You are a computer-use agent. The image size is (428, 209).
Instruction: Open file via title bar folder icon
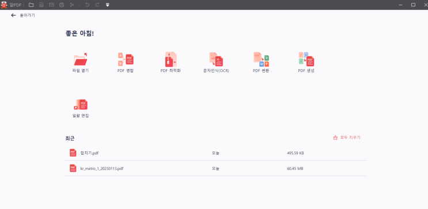tap(31, 5)
